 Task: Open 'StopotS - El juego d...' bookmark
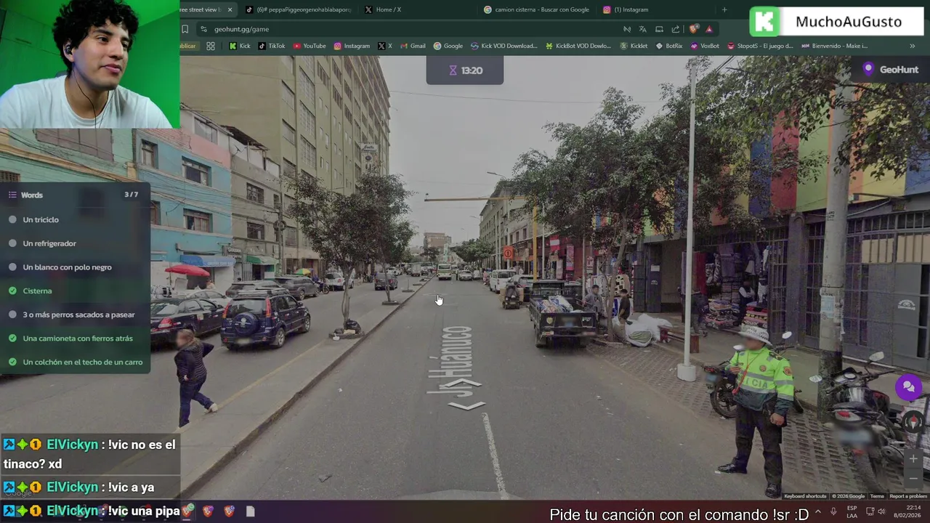(760, 46)
